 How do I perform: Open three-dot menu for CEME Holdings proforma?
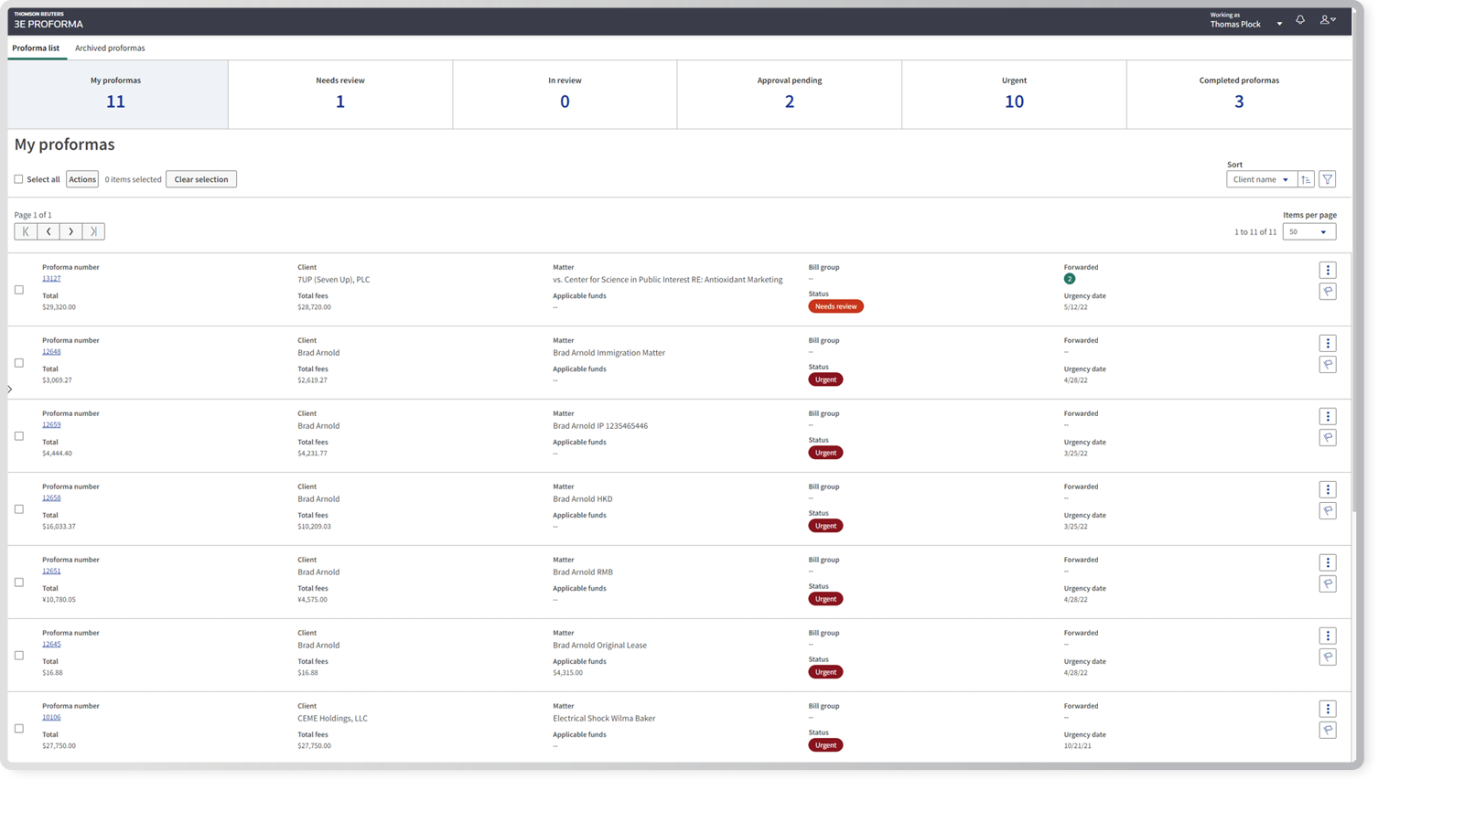pos(1328,709)
